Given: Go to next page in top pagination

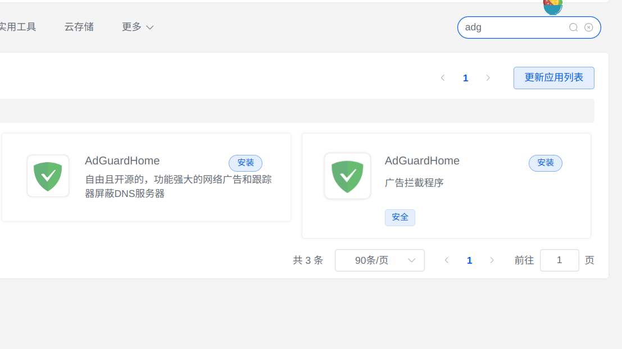Looking at the screenshot, I should 488,78.
